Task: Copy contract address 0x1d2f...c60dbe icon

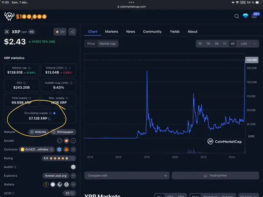Action: click(x=52, y=149)
